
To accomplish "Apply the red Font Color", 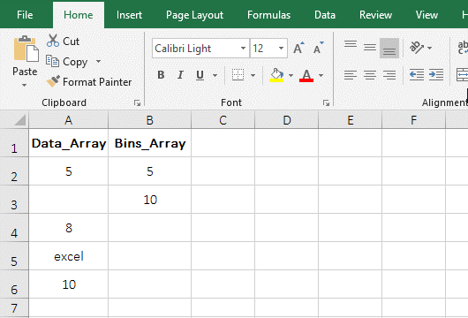I will (306, 75).
